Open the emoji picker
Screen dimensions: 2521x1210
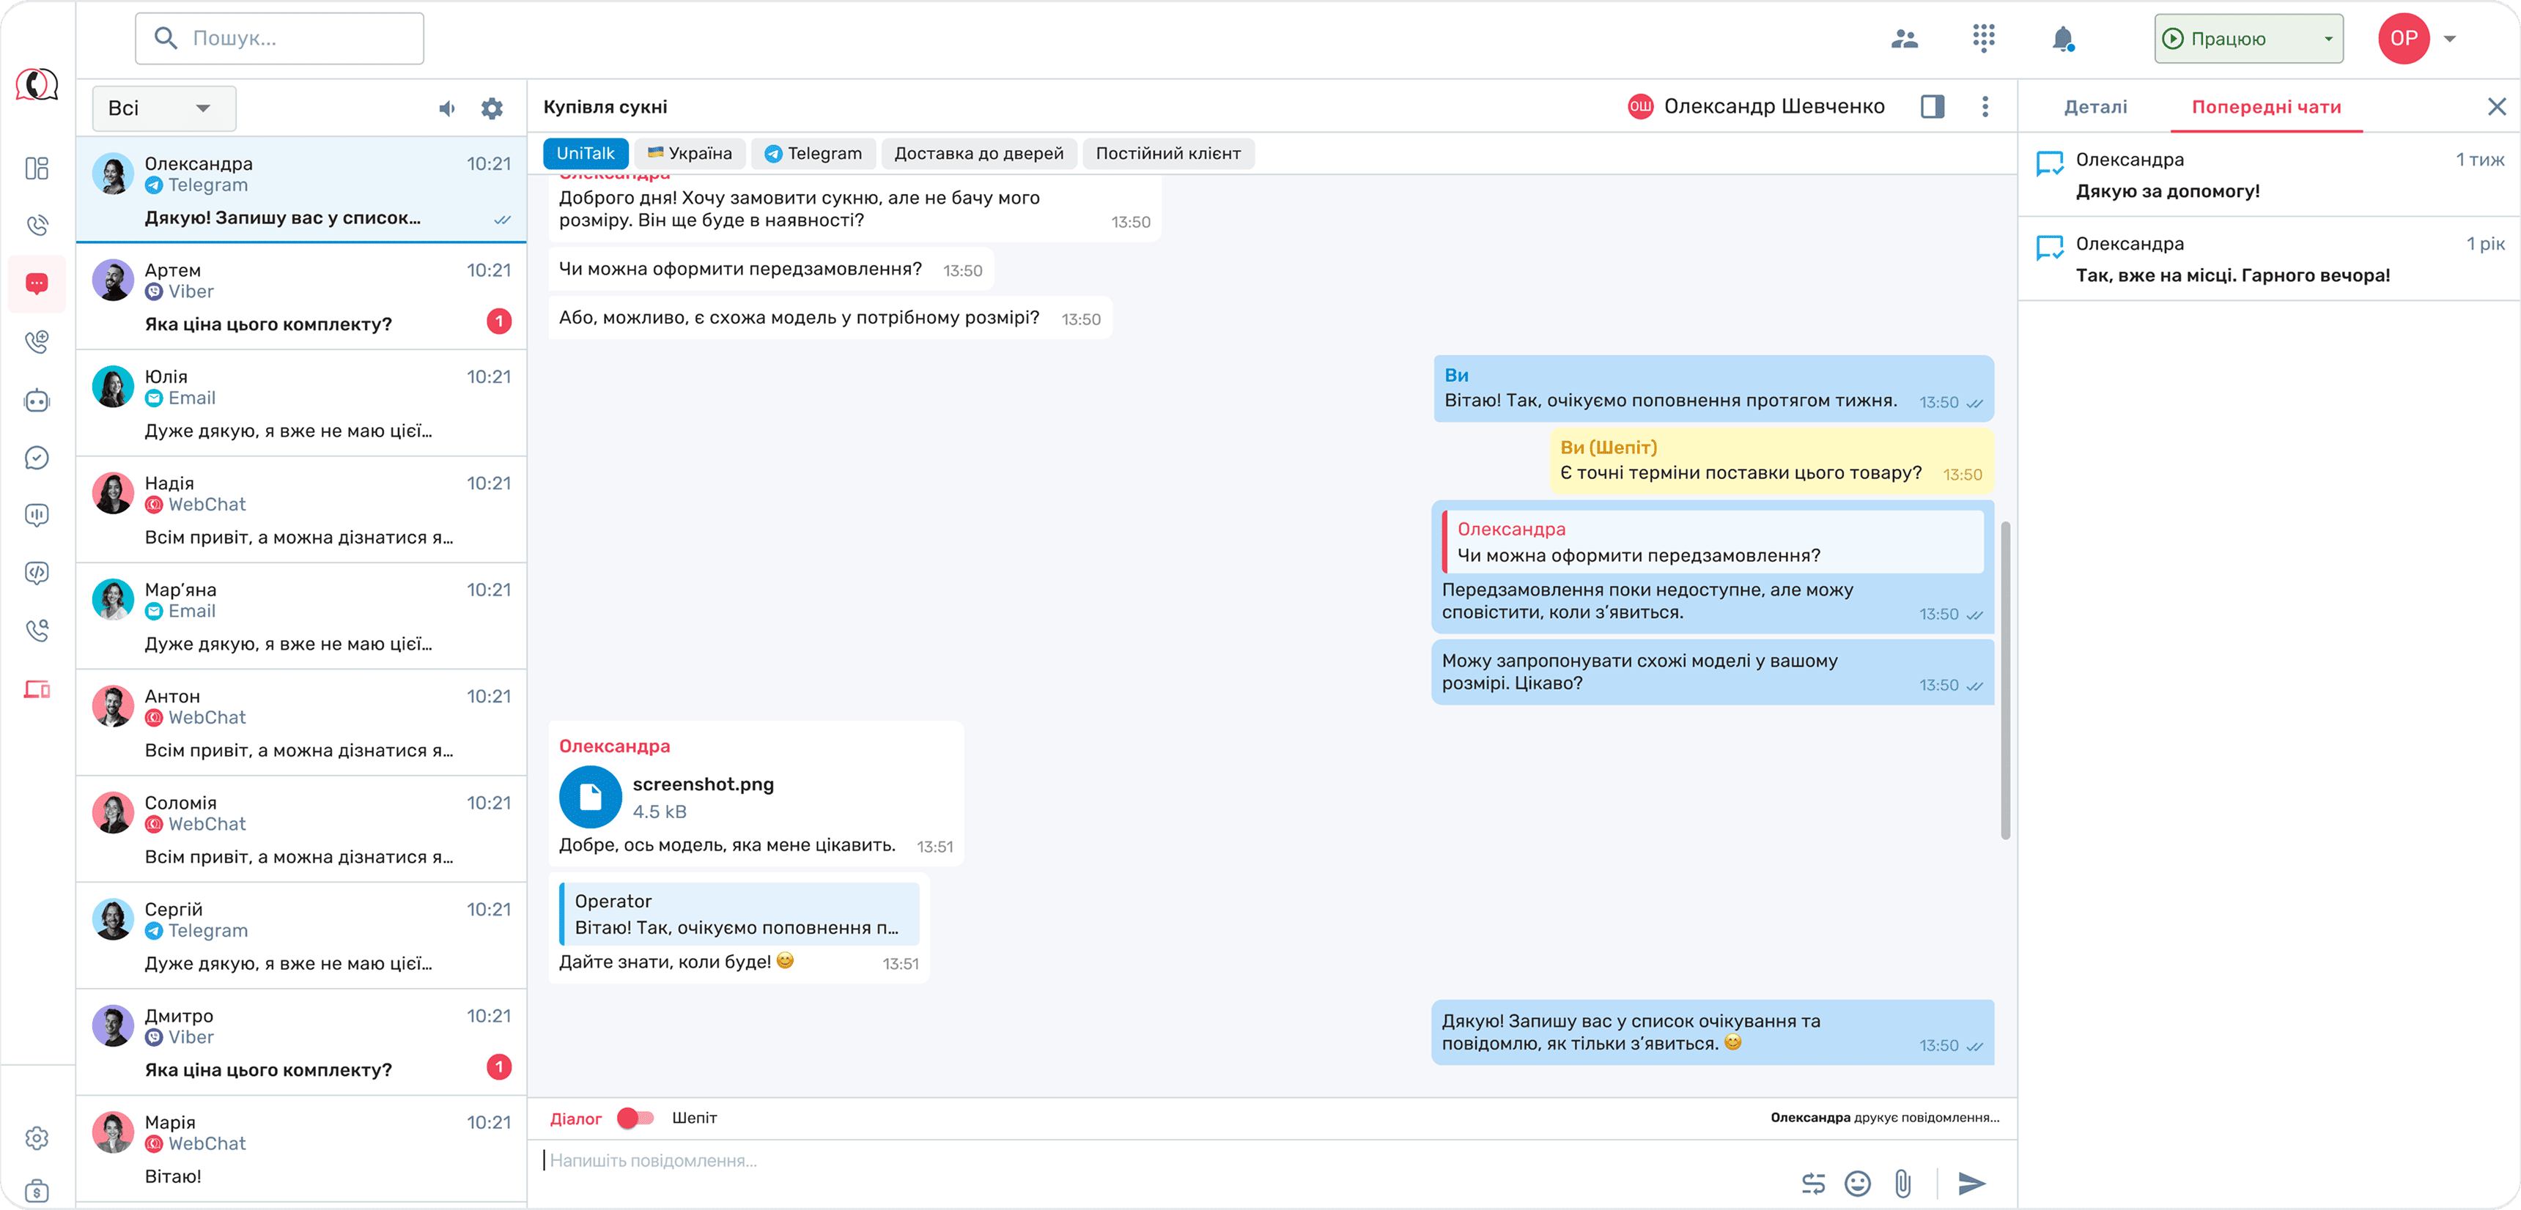coord(1856,1184)
